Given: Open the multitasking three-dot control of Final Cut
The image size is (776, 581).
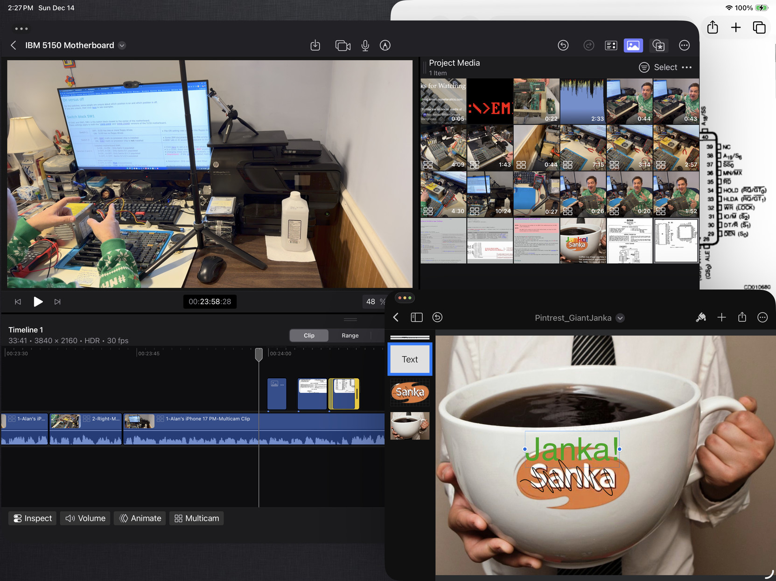Looking at the screenshot, I should (x=21, y=29).
